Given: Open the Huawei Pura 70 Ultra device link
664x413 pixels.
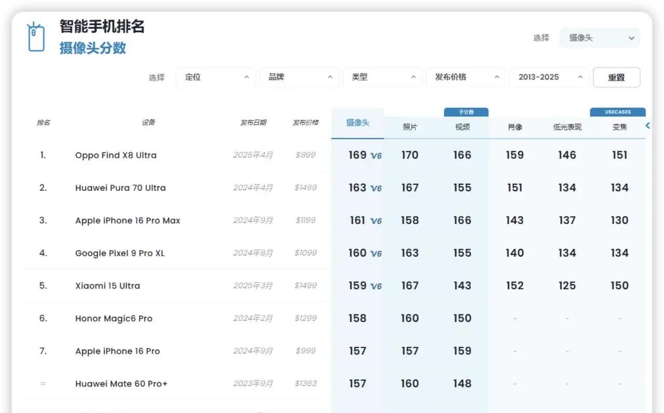Looking at the screenshot, I should click(120, 188).
